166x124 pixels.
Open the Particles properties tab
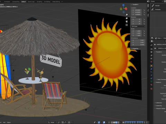point(151,72)
